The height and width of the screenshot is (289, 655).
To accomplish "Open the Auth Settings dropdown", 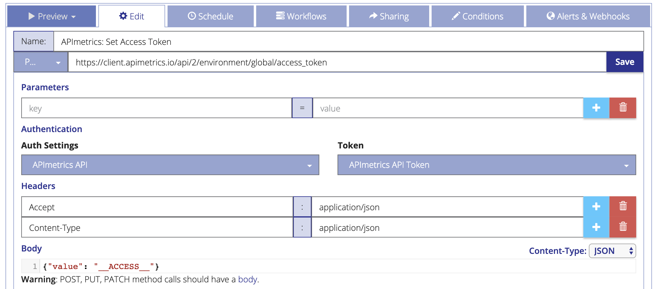I will [170, 165].
